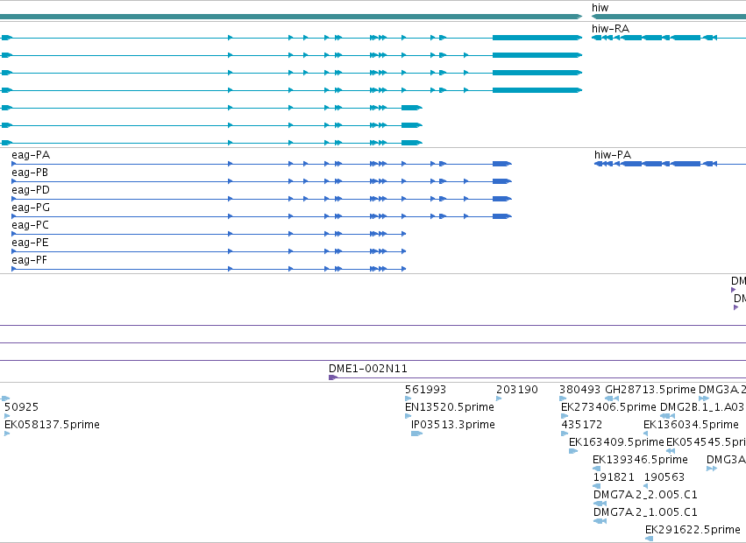This screenshot has width=746, height=543.
Task: Select the EST labeled 561993
Action: (x=425, y=390)
